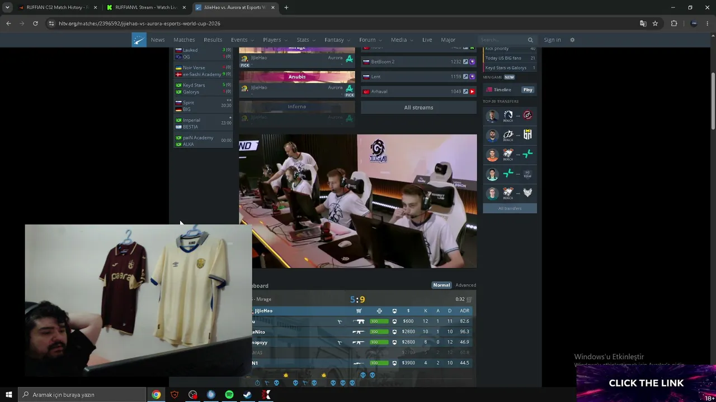Viewport: 716px width, 402px height.
Task: Open external link icon for Arhaval stream
Action: click(x=465, y=92)
